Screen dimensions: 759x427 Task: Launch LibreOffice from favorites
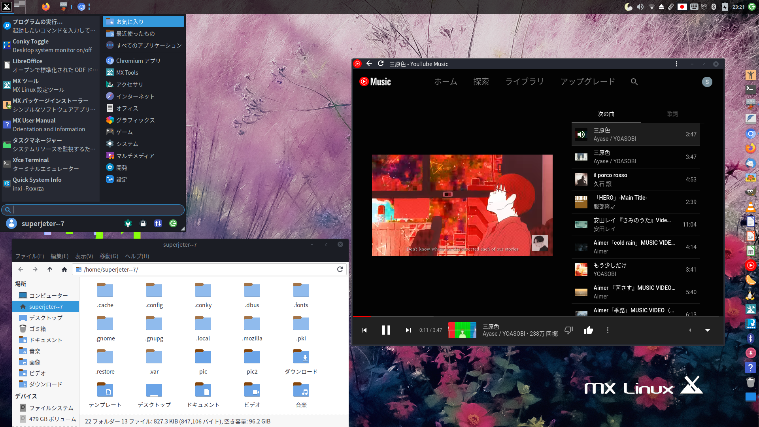50,66
